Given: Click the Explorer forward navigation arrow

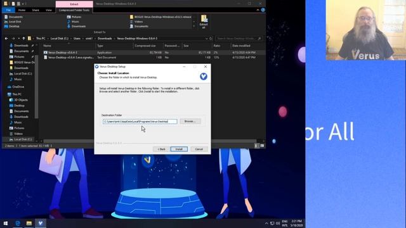Looking at the screenshot, I should pyautogui.click(x=13, y=39).
